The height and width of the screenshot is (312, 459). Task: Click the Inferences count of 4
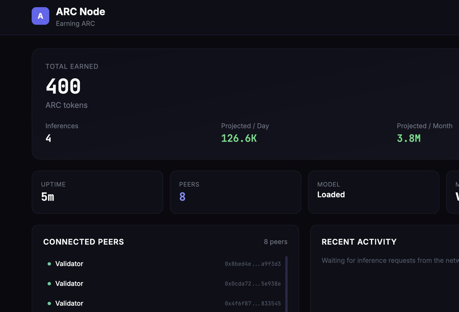(x=48, y=138)
